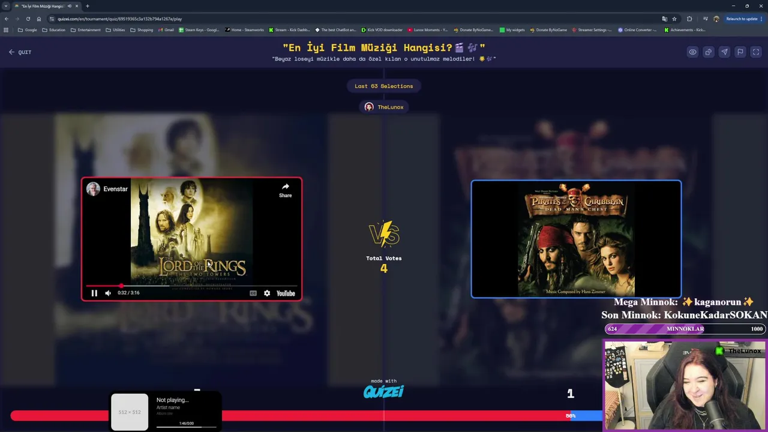The image size is (768, 432).
Task: Bookmark this page with the star icon
Action: pyautogui.click(x=674, y=19)
